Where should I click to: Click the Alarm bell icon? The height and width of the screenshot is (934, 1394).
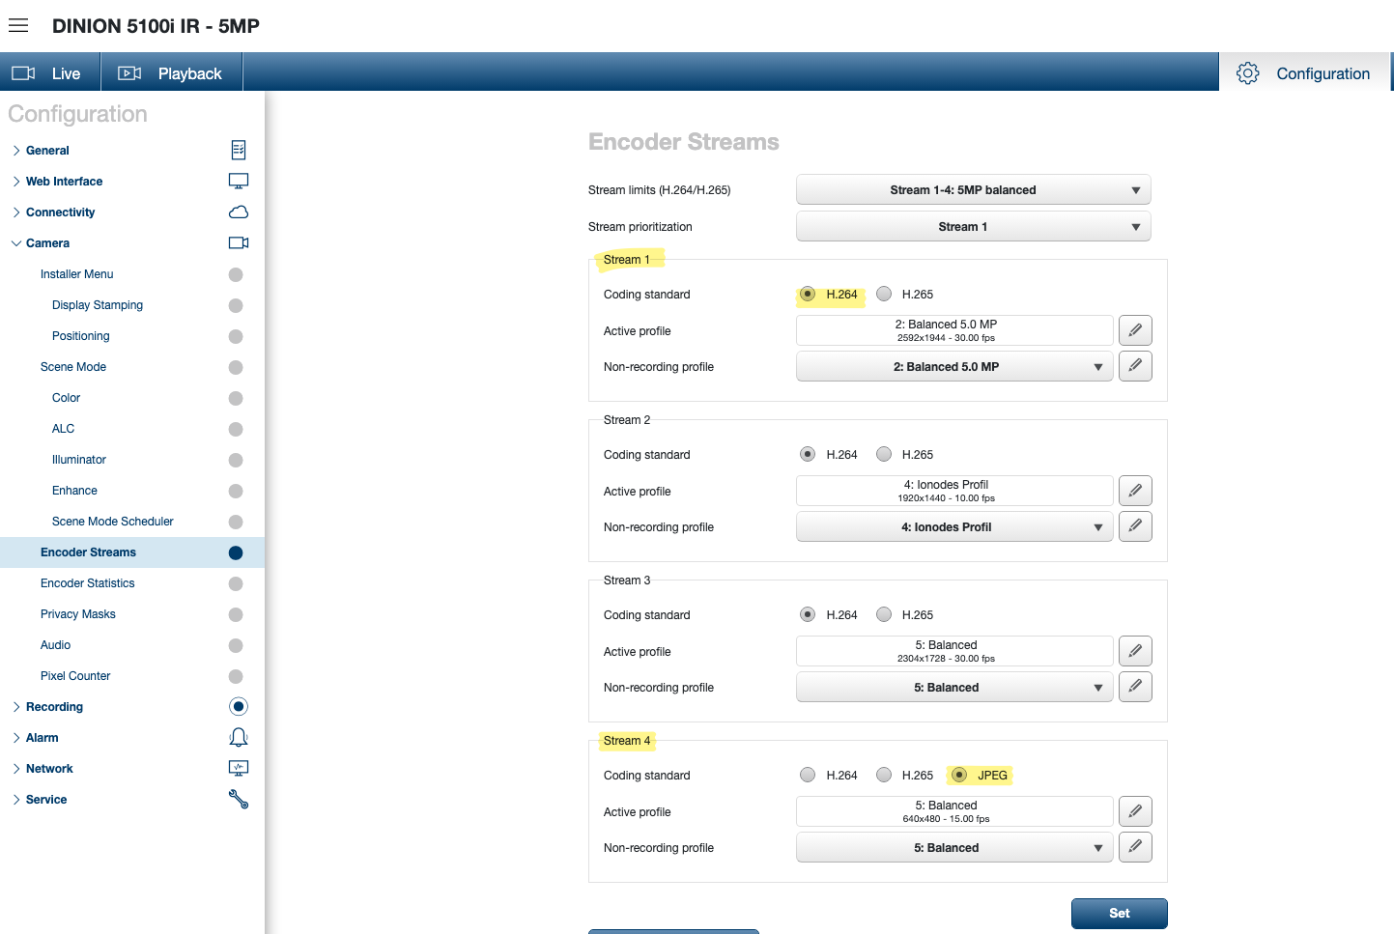tap(239, 738)
